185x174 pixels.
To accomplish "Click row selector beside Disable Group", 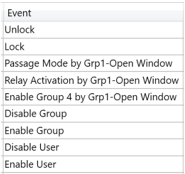I will [3, 114].
